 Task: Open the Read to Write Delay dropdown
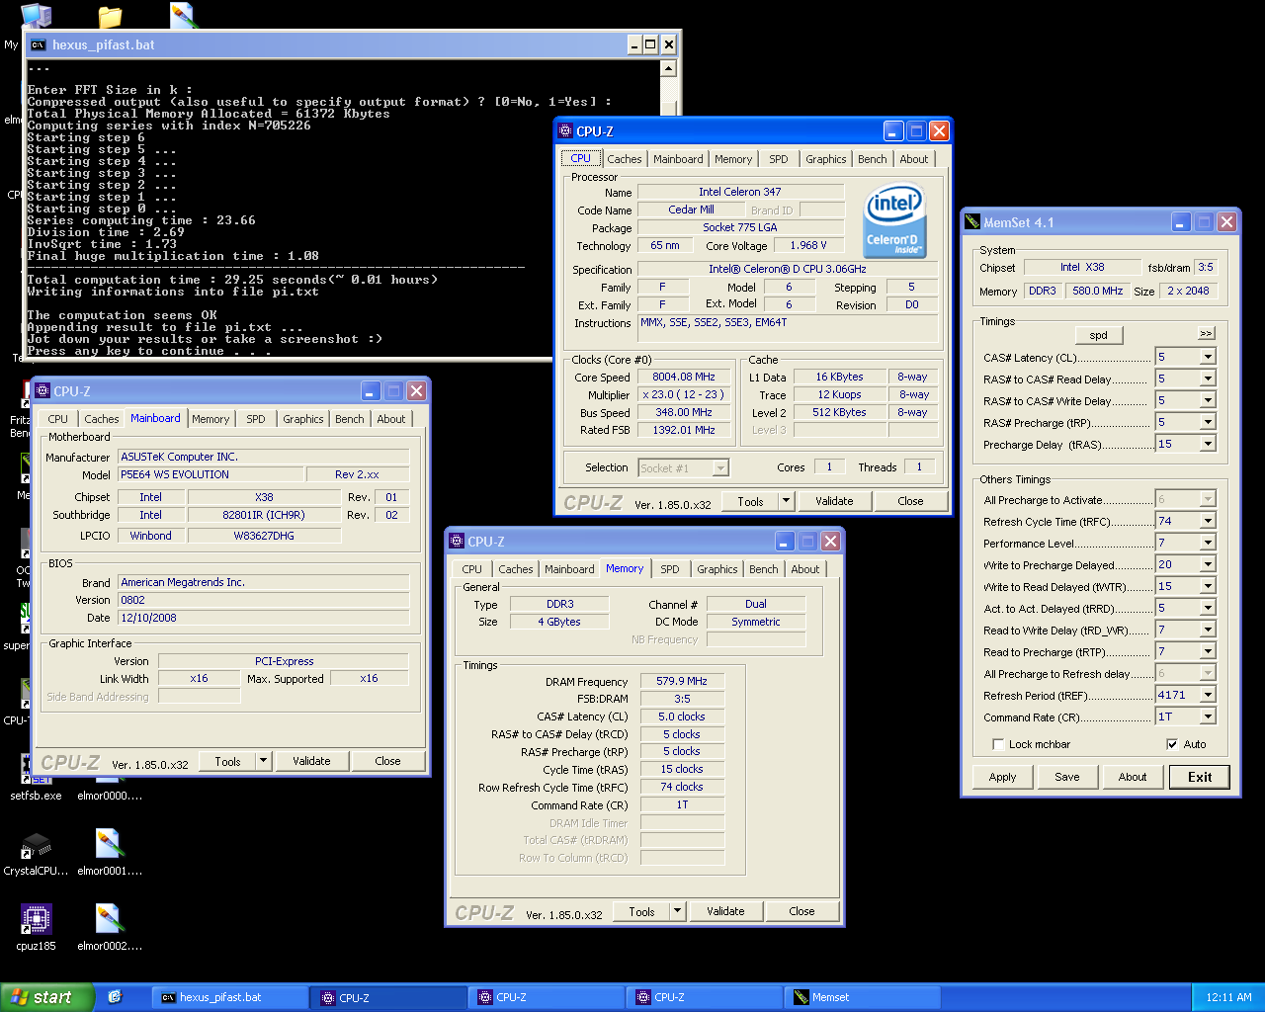coord(1208,630)
